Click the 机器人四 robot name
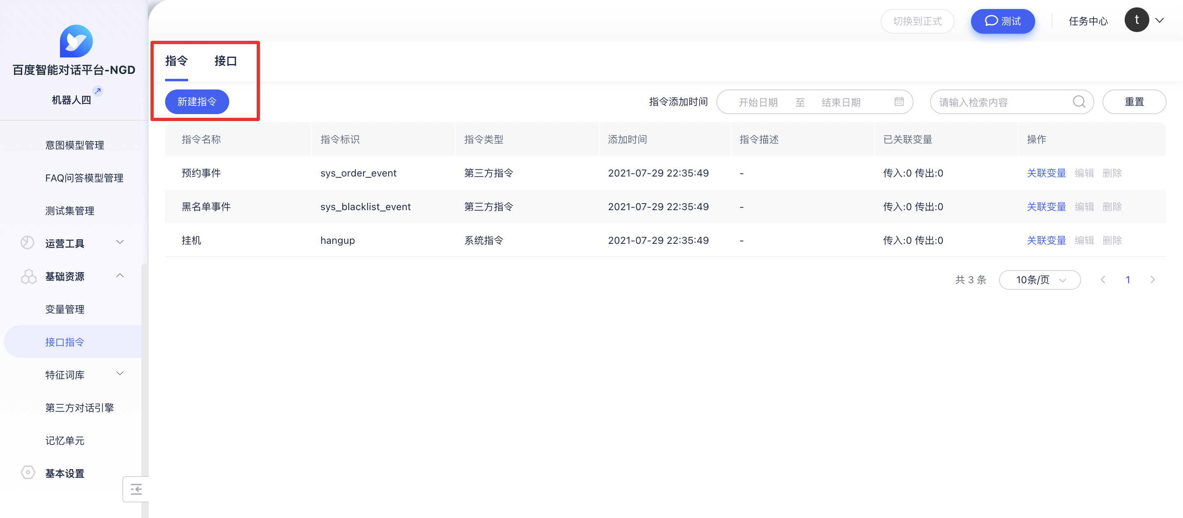The width and height of the screenshot is (1183, 518). coord(71,100)
